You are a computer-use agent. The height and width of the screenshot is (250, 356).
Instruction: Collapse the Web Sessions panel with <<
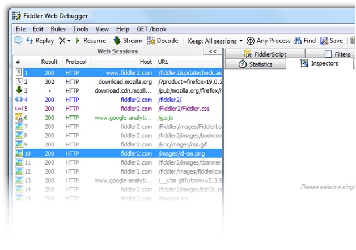pyautogui.click(x=213, y=51)
